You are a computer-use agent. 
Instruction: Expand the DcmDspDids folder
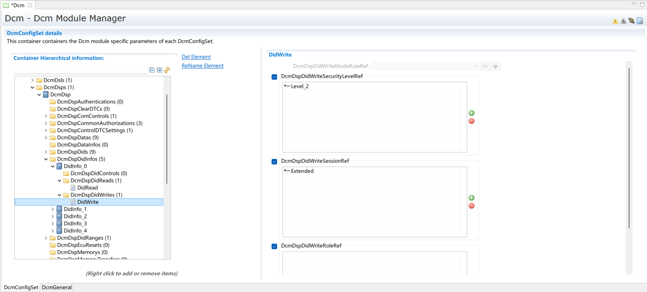click(x=46, y=152)
